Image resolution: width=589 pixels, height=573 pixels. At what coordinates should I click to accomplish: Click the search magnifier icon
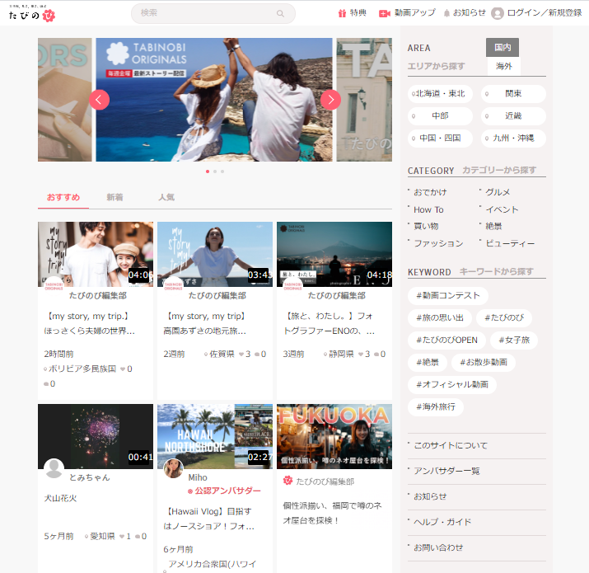[281, 13]
